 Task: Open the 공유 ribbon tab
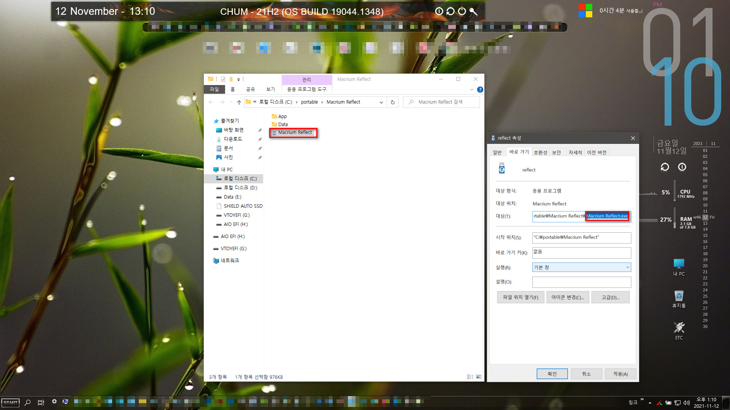[251, 89]
